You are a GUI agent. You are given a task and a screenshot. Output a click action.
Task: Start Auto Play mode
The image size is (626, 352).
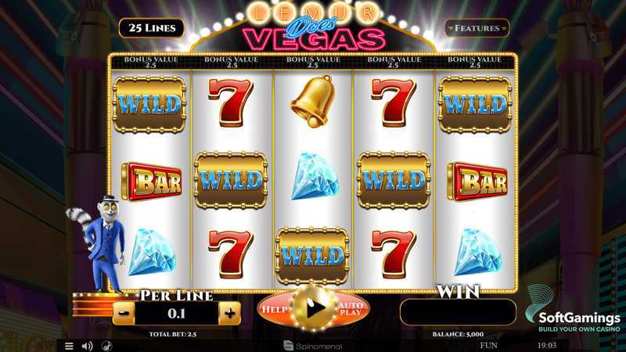[x=351, y=309]
